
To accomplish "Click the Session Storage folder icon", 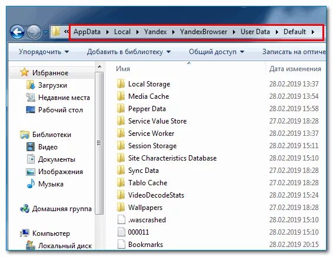I will point(121,146).
